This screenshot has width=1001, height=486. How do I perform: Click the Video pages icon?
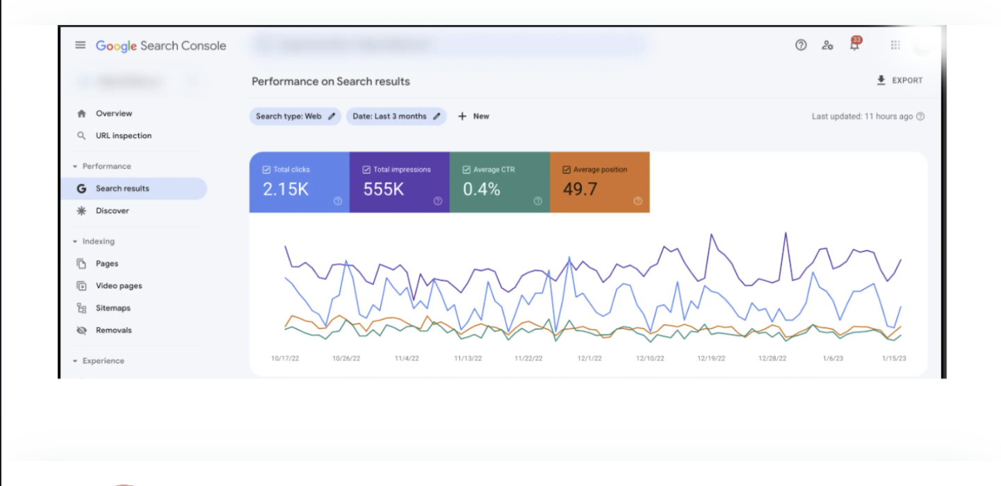[x=81, y=285]
